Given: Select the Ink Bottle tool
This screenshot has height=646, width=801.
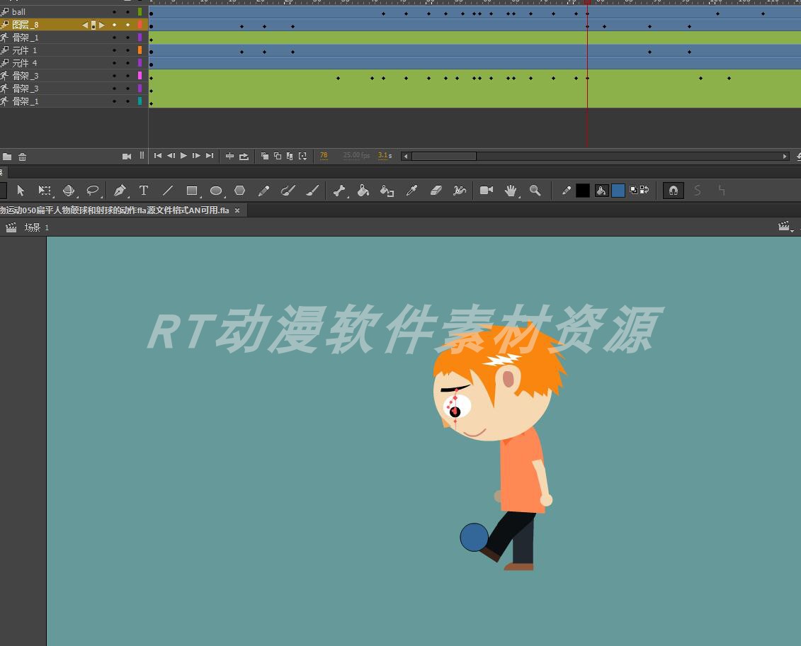Looking at the screenshot, I should 387,191.
